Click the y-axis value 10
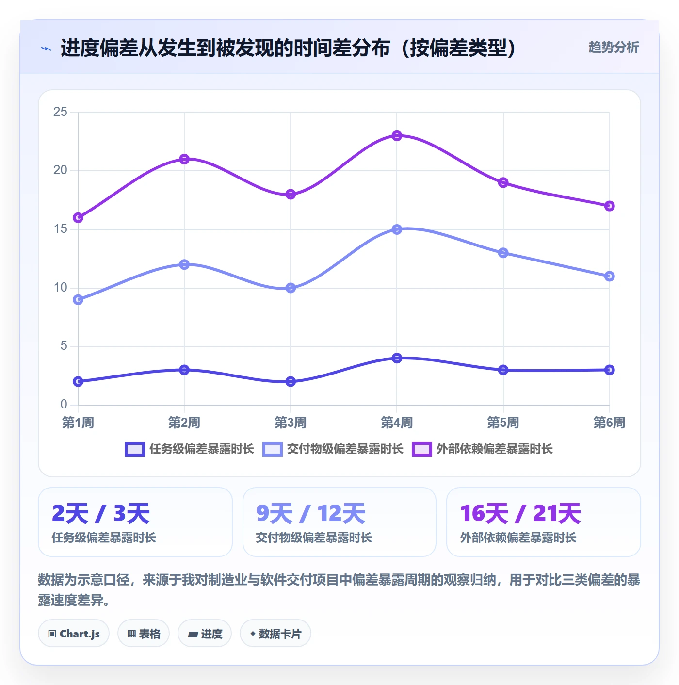Image resolution: width=679 pixels, height=685 pixels. (61, 288)
